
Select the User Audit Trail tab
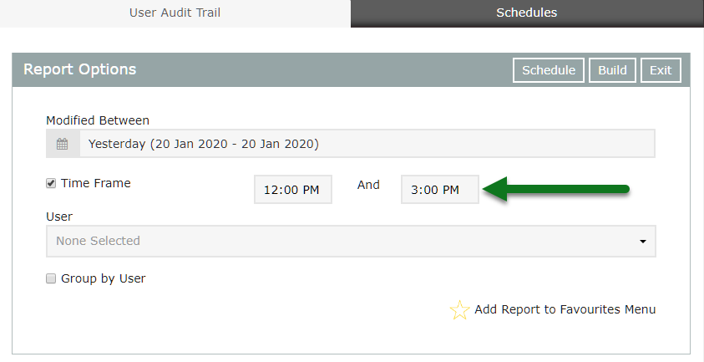click(x=175, y=13)
